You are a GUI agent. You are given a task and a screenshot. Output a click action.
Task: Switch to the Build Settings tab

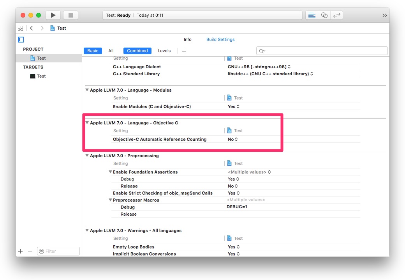(x=220, y=39)
